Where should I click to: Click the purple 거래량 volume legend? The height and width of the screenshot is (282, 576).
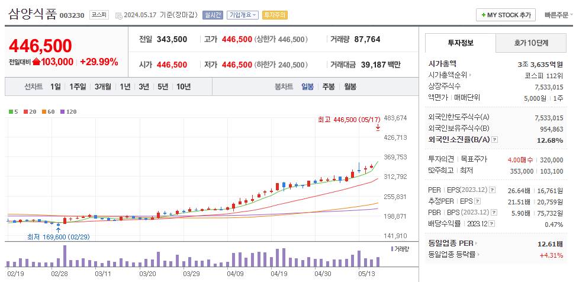(x=400, y=249)
